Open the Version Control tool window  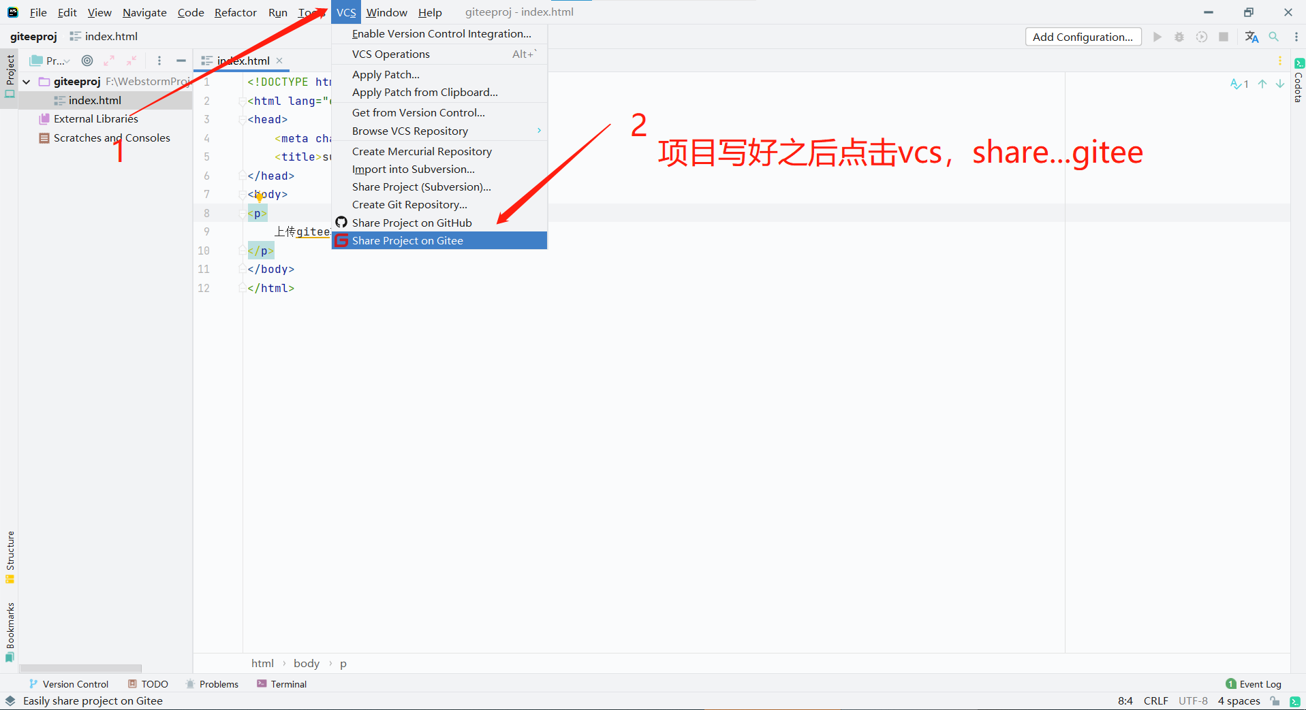click(69, 684)
